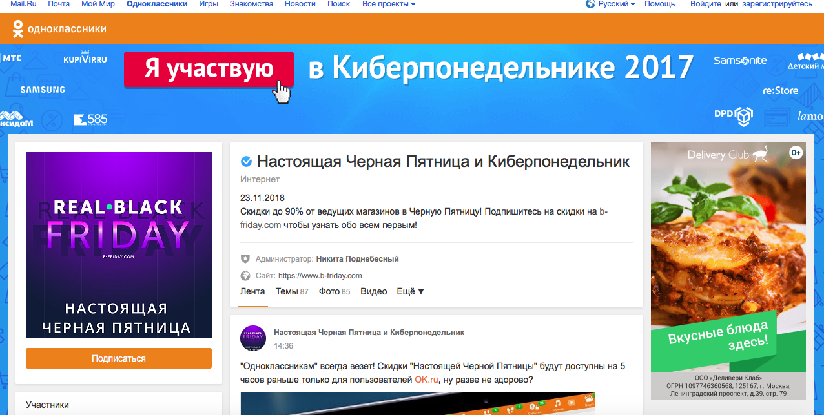This screenshot has width=824, height=415.
Task: Open the Русский language dropdown
Action: [x=616, y=4]
